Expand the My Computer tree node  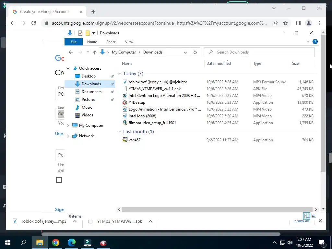tap(68, 125)
